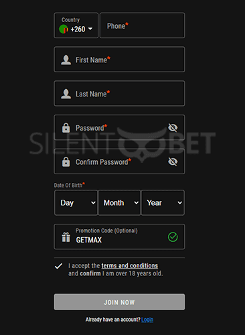This screenshot has width=245, height=335.
Task: Open the +260 country code dropdown
Action: tap(76, 25)
